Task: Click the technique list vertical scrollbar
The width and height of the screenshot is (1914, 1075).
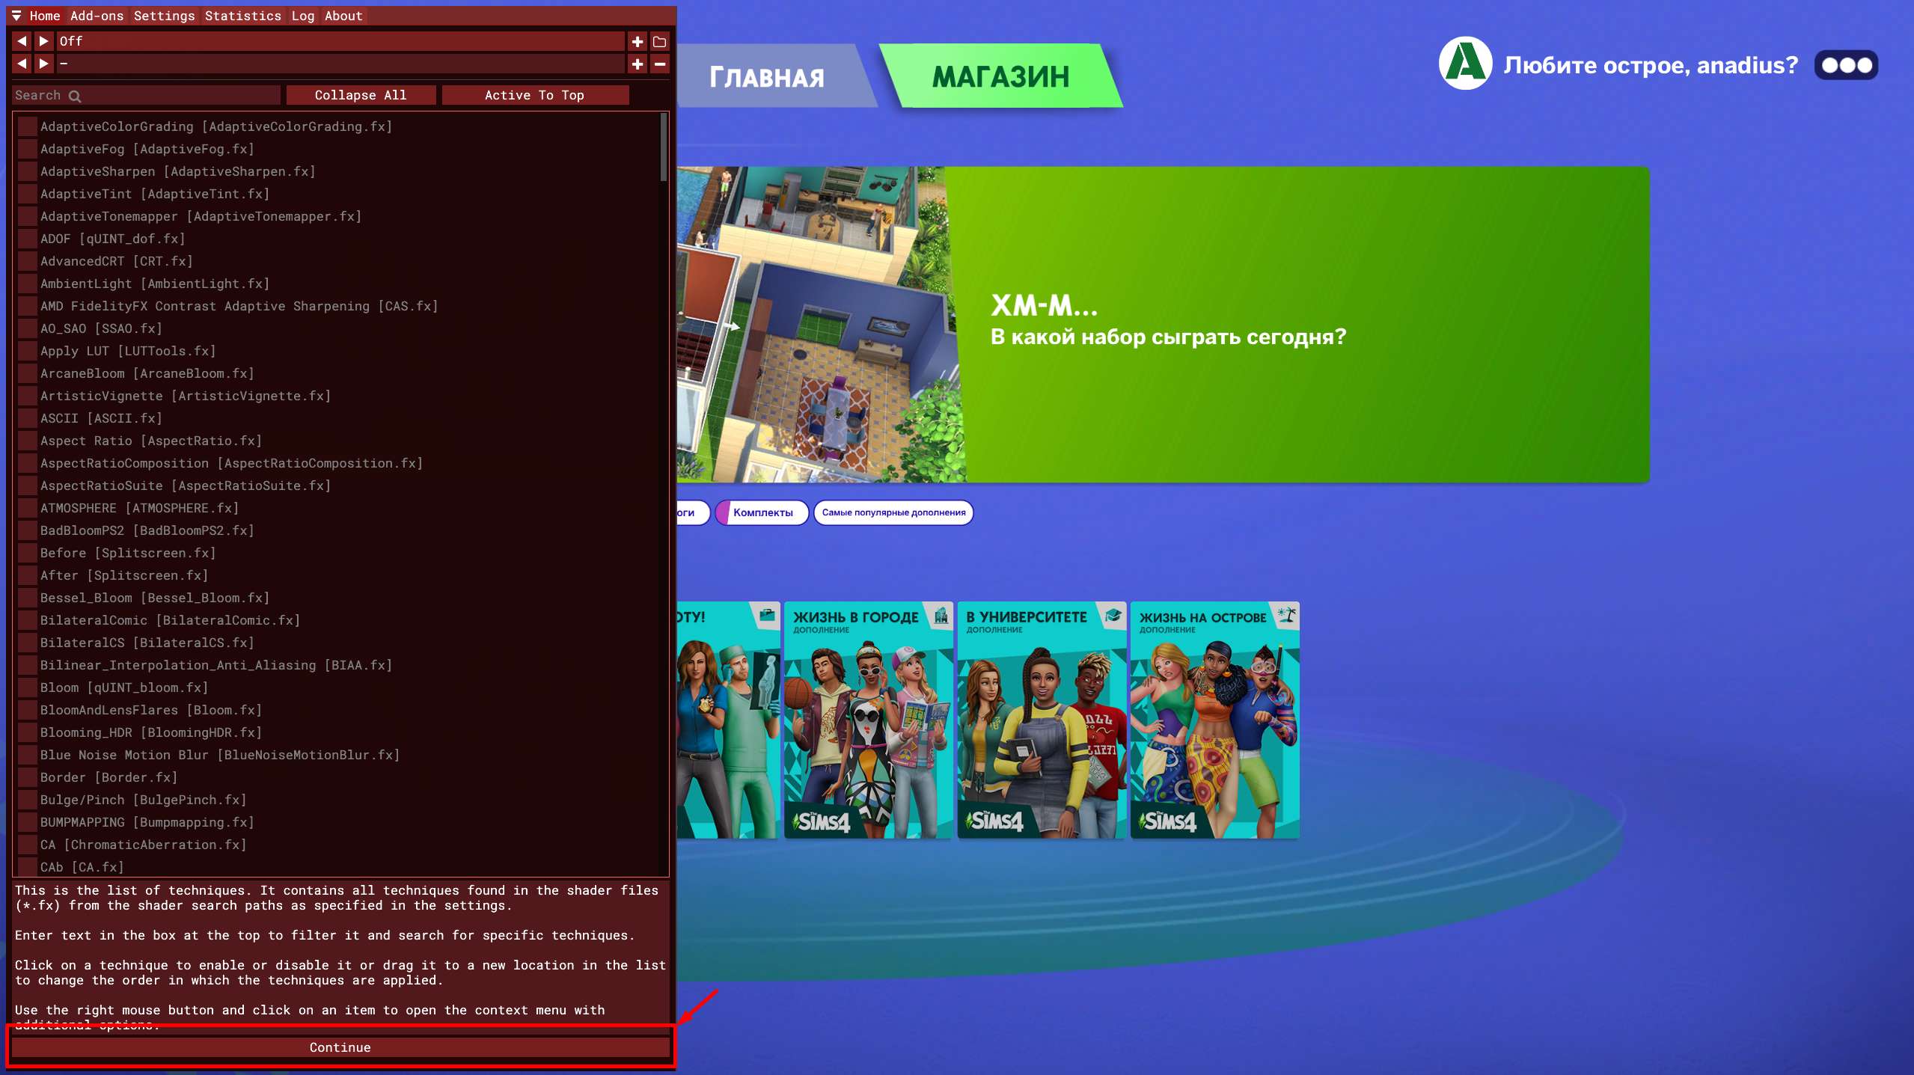Action: (x=663, y=147)
